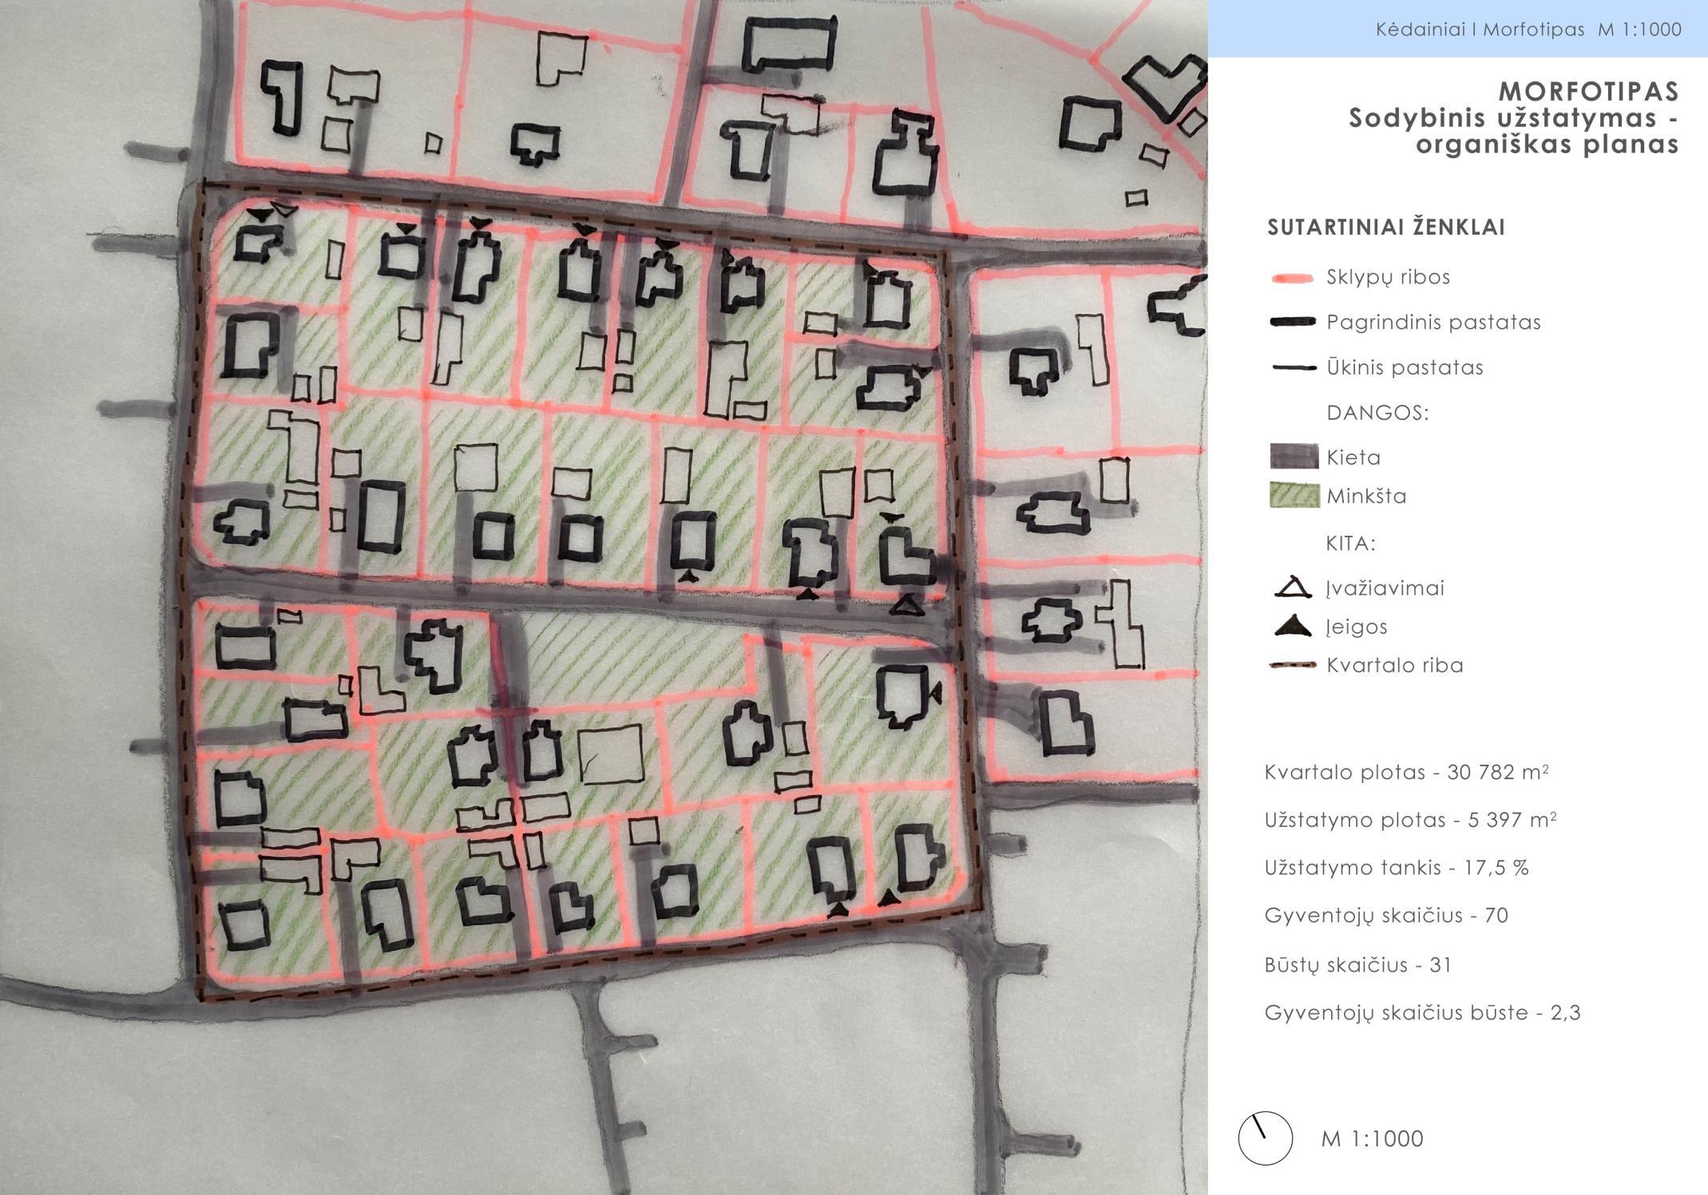This screenshot has height=1195, width=1708.
Task: Click the Užstatymo tankis 17,5 % text
Action: pyautogui.click(x=1396, y=868)
